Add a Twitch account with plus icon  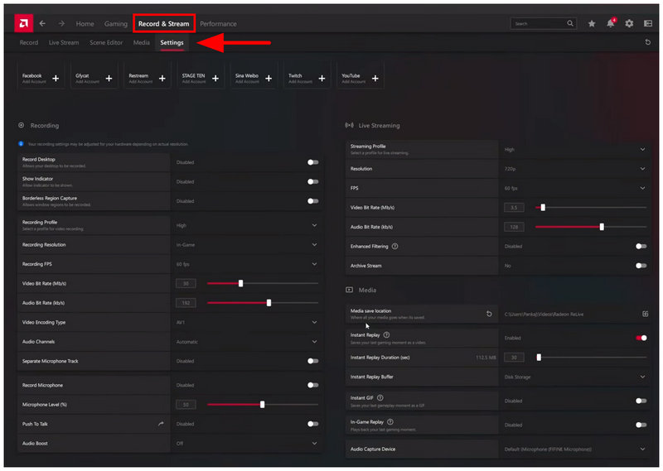coord(322,78)
